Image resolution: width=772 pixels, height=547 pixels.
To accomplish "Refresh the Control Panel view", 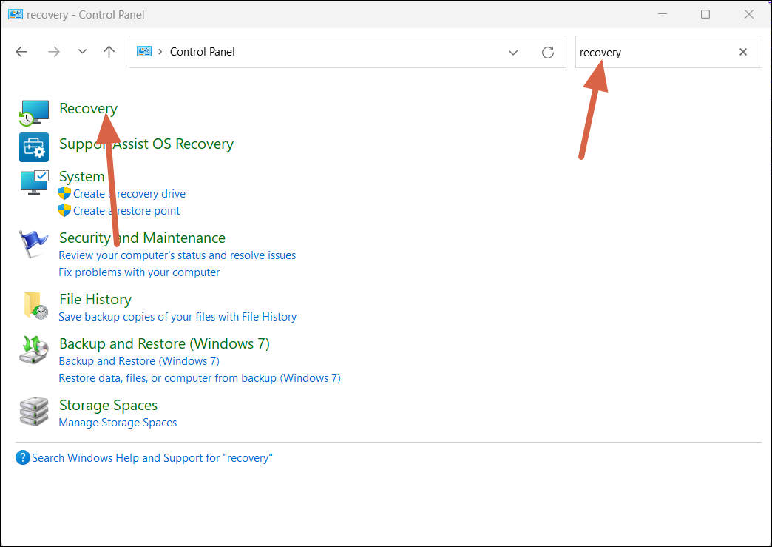I will pos(548,52).
